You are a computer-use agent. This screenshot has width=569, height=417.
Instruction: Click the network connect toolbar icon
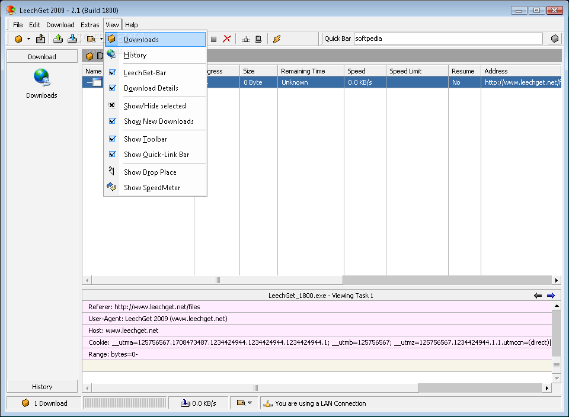coord(245,39)
